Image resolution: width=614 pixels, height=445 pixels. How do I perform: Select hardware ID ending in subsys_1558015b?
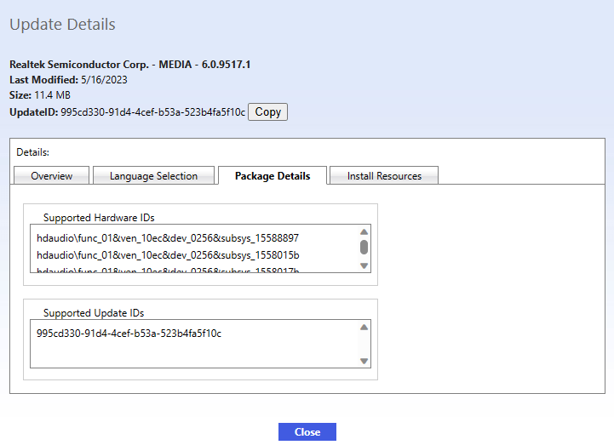pos(168,255)
